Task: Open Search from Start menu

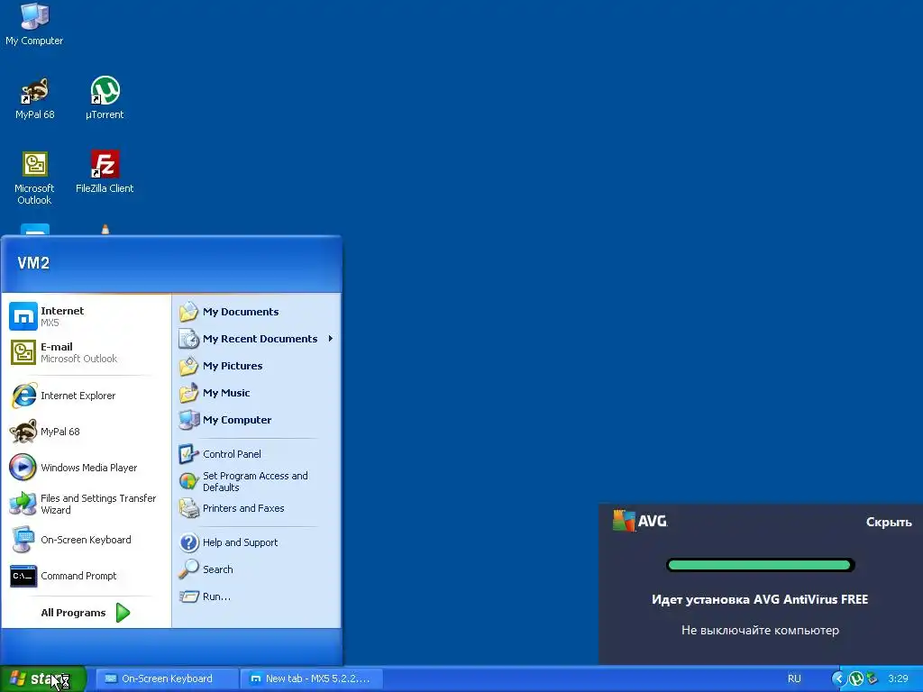Action: (257, 569)
